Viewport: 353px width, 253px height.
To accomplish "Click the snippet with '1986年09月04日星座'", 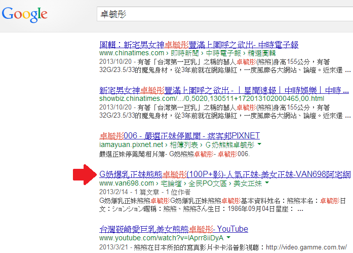I will click(222, 205).
